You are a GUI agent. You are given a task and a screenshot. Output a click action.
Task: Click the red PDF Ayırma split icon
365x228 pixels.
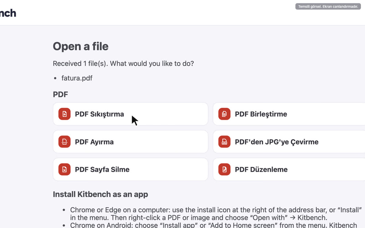(64, 142)
